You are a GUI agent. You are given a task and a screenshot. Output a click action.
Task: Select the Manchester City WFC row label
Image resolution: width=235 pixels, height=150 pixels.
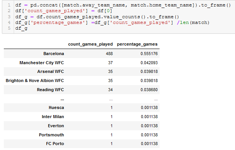point(42,63)
